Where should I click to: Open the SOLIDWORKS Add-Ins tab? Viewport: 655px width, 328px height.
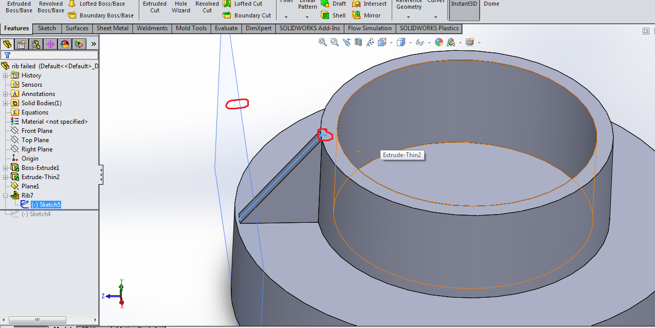coord(310,28)
